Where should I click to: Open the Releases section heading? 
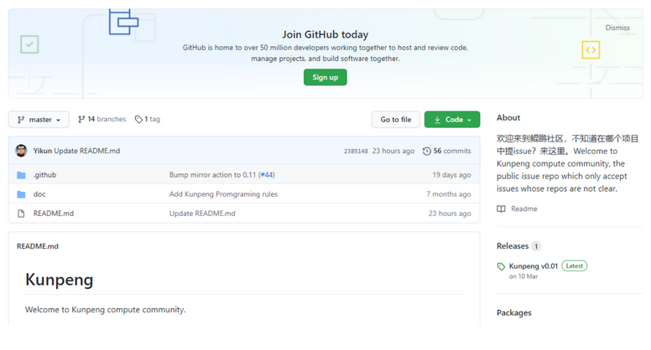513,246
